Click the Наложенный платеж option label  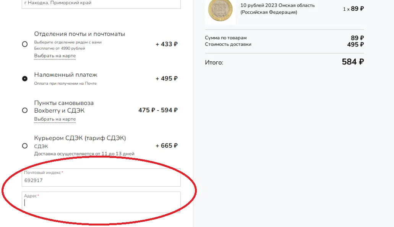(66, 75)
